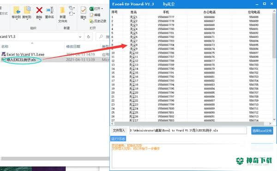Click the Vcard table vertical scrollbar

[274, 36]
